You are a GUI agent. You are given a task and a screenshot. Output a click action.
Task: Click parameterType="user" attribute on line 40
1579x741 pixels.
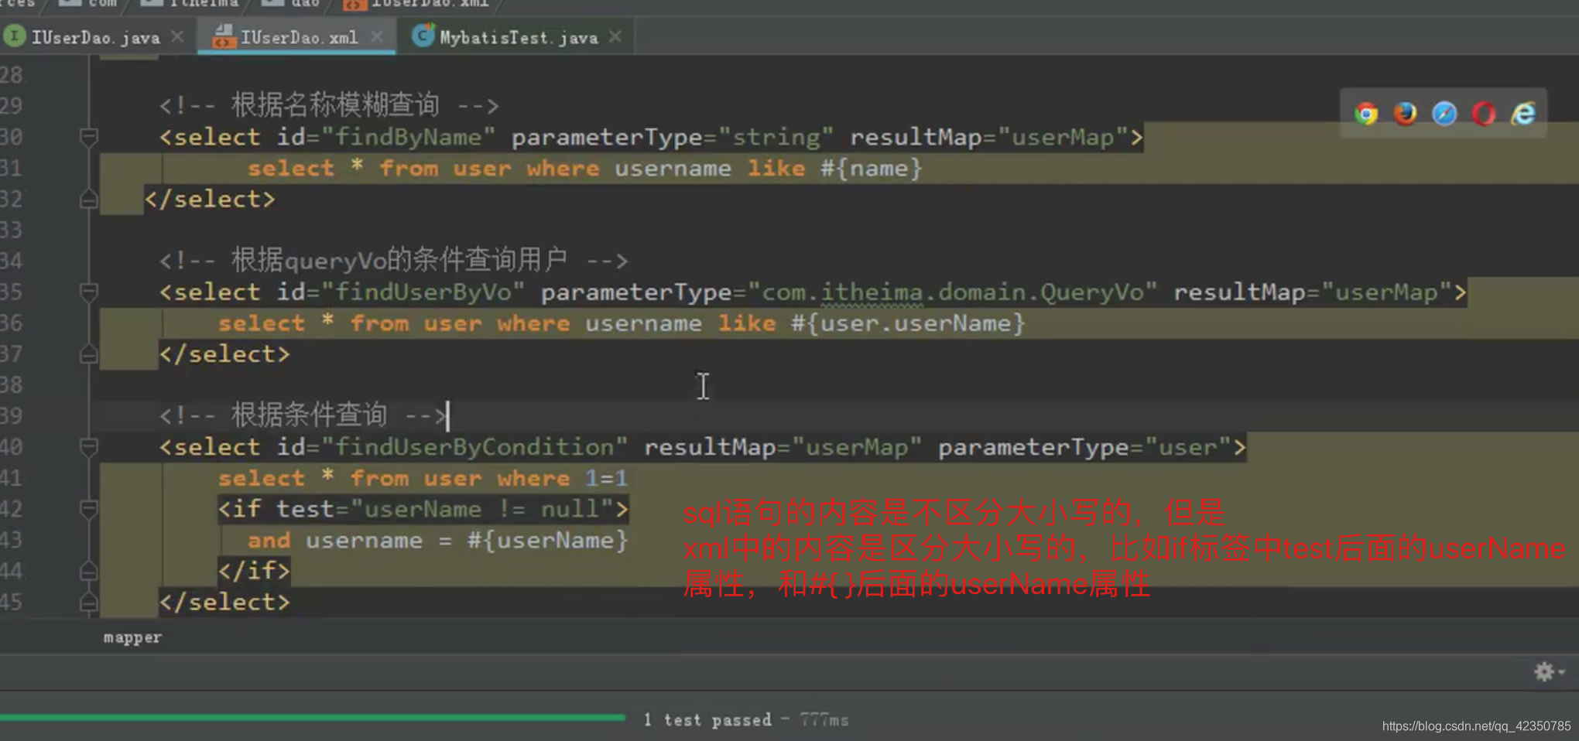click(1084, 447)
